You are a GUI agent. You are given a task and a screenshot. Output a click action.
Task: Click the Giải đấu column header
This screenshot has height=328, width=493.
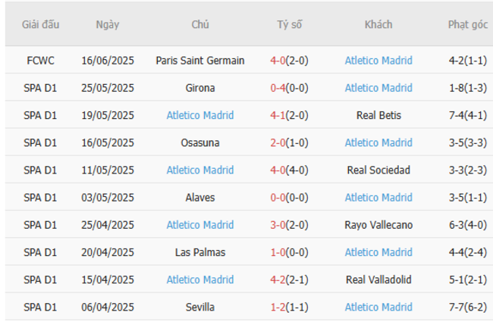click(40, 24)
